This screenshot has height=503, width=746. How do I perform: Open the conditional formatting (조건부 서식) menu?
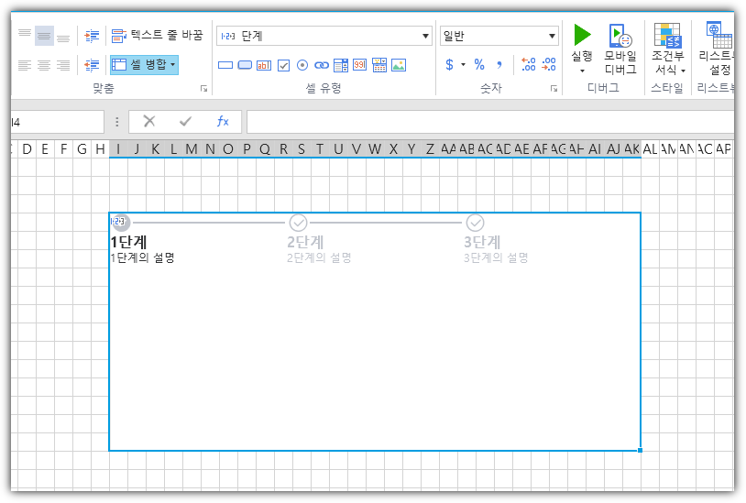(668, 70)
